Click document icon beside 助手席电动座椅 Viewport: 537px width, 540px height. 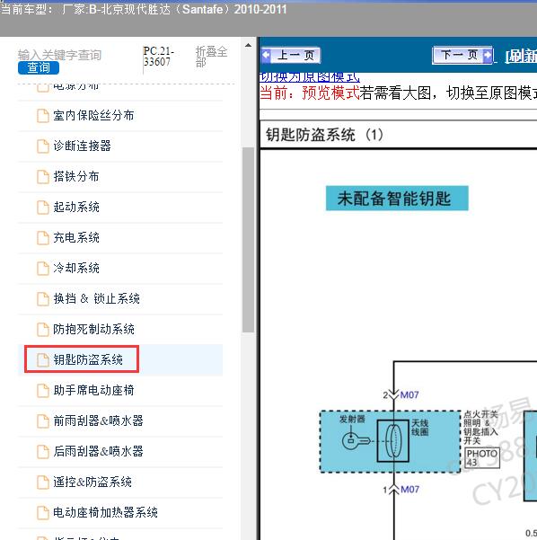(x=43, y=390)
